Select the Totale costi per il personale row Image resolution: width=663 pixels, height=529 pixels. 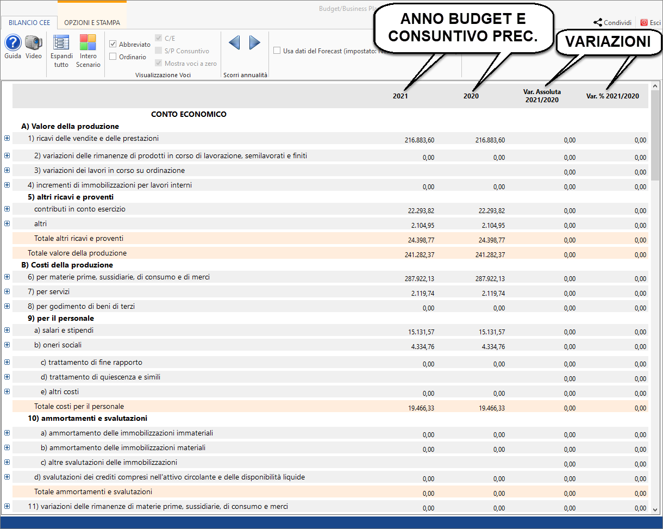click(330, 406)
